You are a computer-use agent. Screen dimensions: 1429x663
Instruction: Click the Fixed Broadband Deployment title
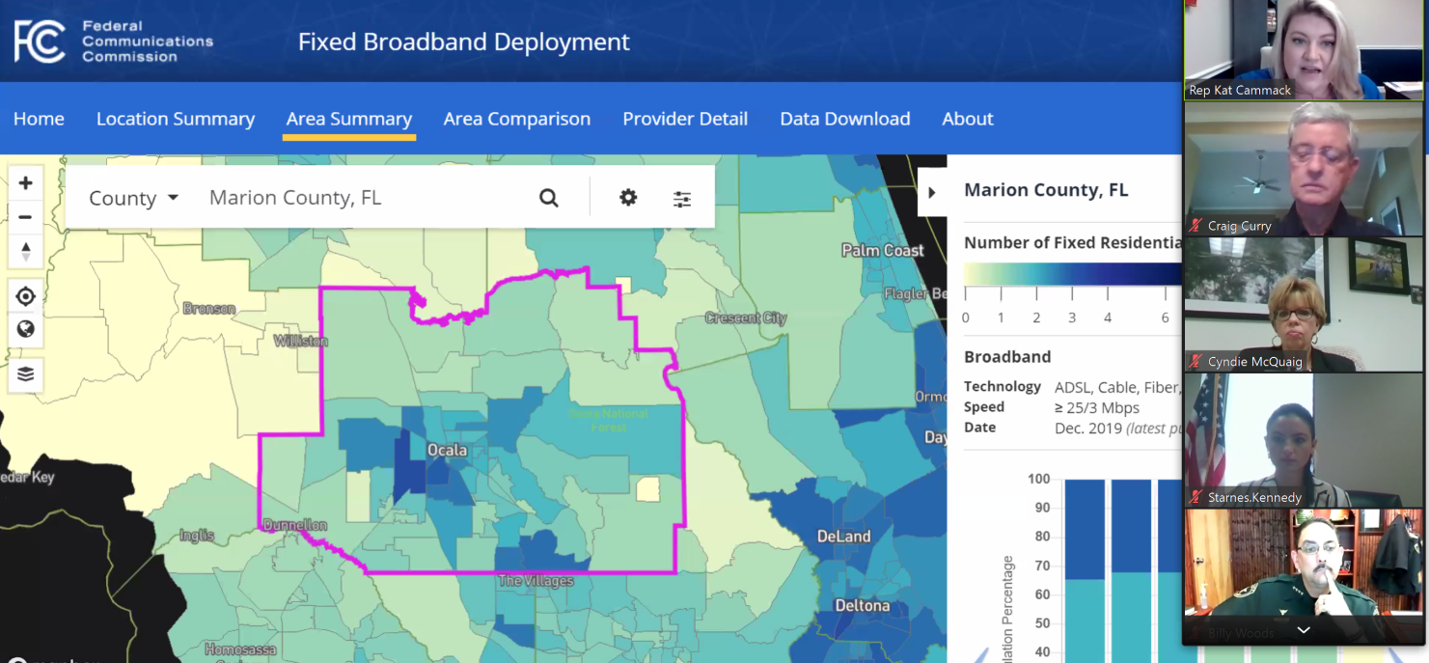(463, 42)
